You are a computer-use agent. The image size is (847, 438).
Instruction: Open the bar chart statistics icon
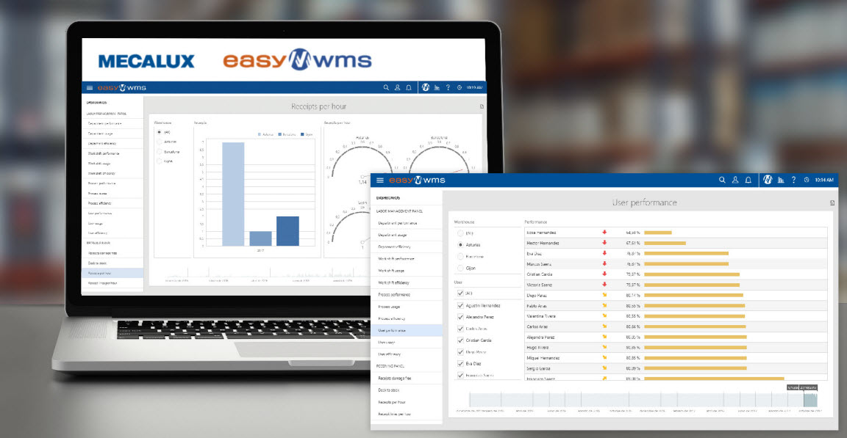(x=781, y=179)
